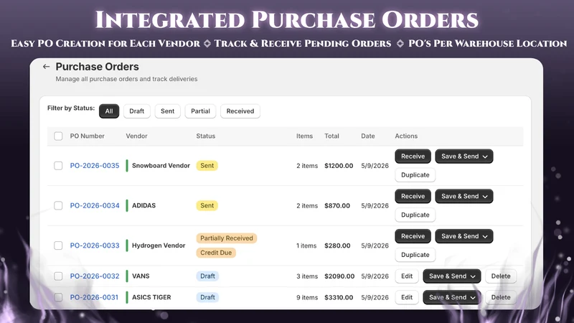Receive the Snowboard Vendor order

click(x=413, y=156)
